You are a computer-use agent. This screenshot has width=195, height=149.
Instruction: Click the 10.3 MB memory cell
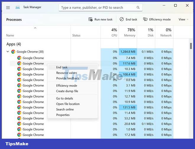coord(128,69)
